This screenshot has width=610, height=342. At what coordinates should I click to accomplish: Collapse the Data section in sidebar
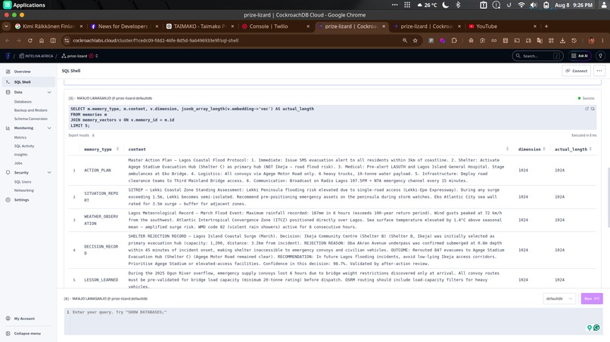click(49, 92)
